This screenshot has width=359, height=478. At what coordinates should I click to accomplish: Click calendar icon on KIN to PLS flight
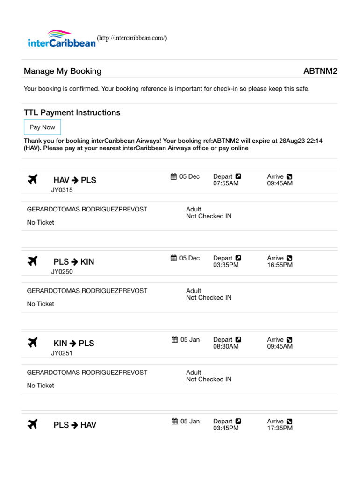(174, 340)
